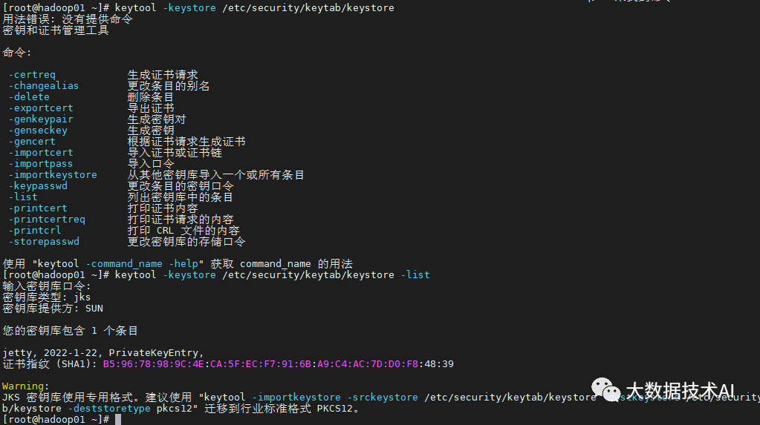760x425 pixels.
Task: Click the description 更改条目的密钥口令
Action: [181, 186]
